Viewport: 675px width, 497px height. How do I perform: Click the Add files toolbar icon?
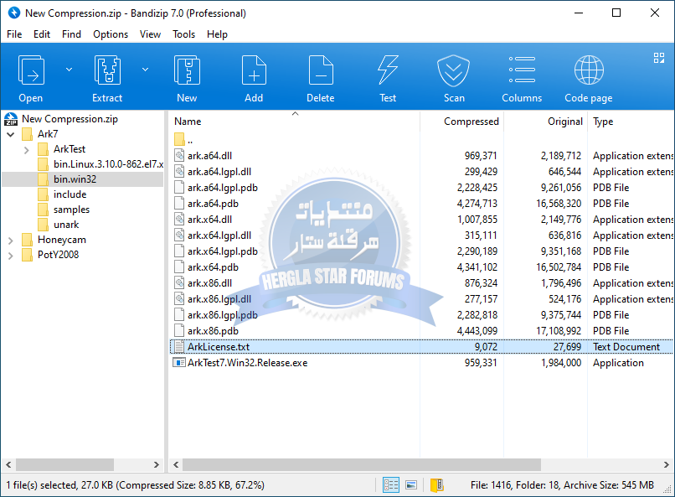[x=254, y=70]
